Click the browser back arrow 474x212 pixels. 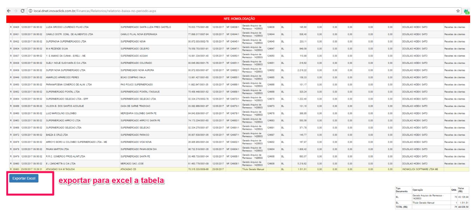9,11
